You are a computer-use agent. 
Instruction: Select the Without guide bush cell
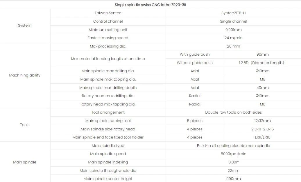click(x=195, y=63)
